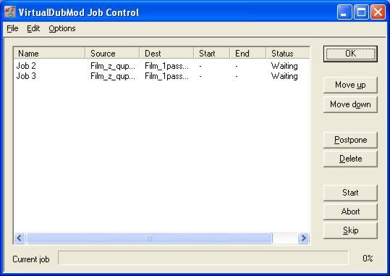Sort by the Name column header
390x276 pixels.
49,54
